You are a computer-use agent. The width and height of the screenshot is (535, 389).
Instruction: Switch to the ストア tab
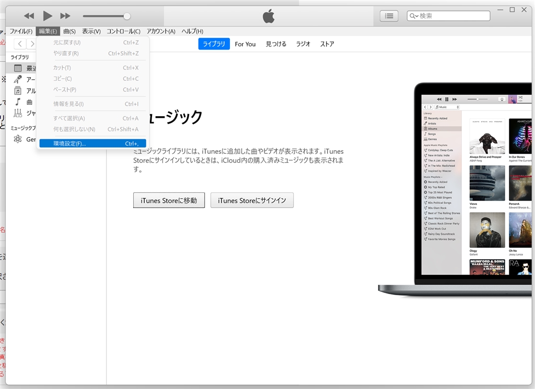327,44
